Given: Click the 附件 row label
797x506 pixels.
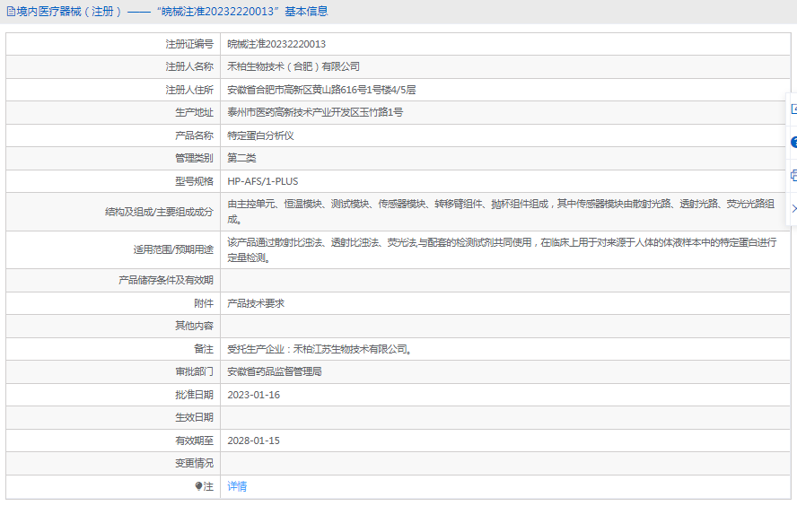Looking at the screenshot, I should (x=204, y=303).
